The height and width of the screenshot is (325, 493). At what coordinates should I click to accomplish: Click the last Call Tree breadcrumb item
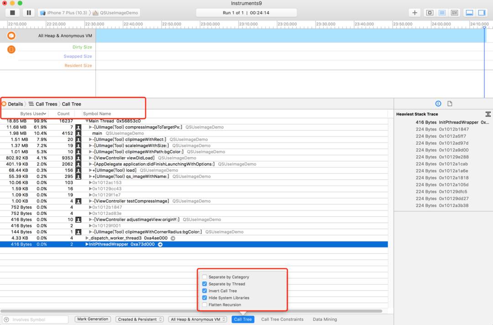click(x=71, y=104)
